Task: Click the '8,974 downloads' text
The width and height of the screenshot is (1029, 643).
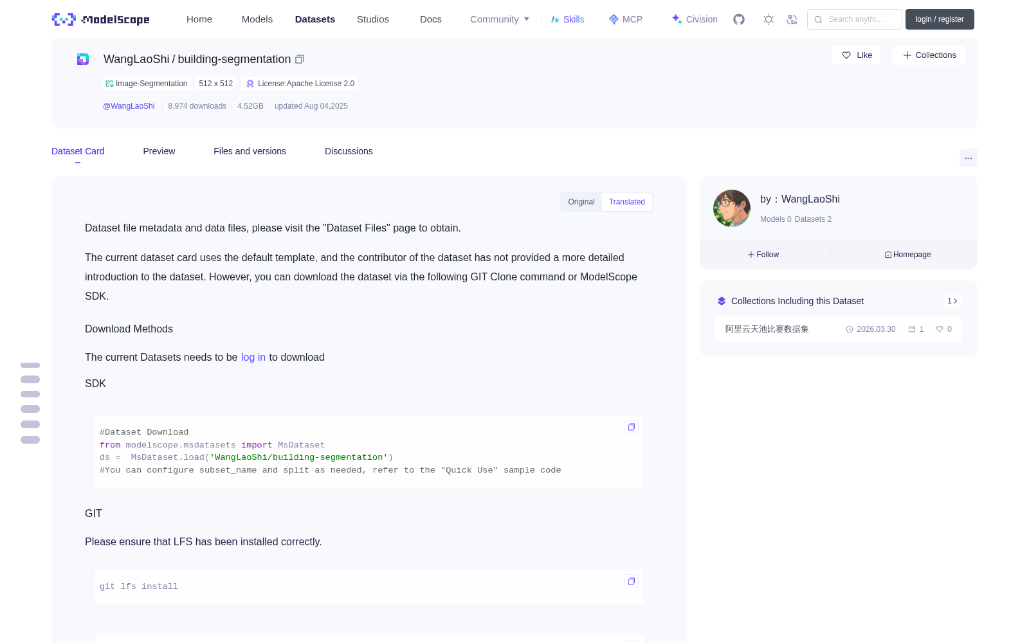Action: [x=197, y=106]
